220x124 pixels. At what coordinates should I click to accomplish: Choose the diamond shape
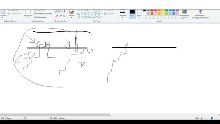coord(82,14)
